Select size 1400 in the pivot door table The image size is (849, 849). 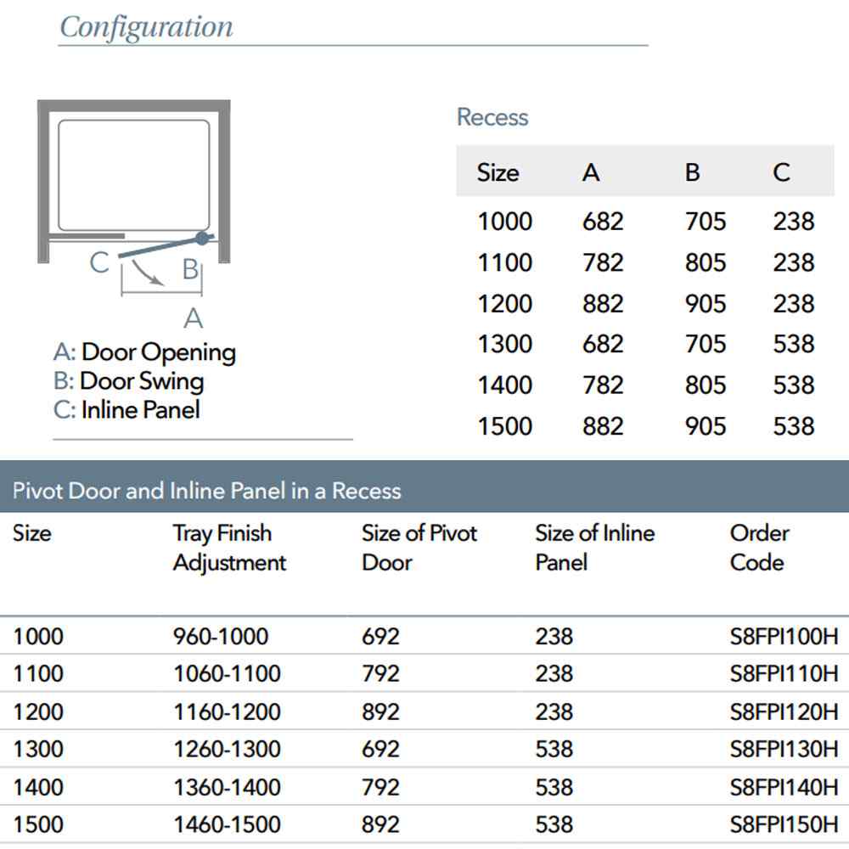(38, 787)
